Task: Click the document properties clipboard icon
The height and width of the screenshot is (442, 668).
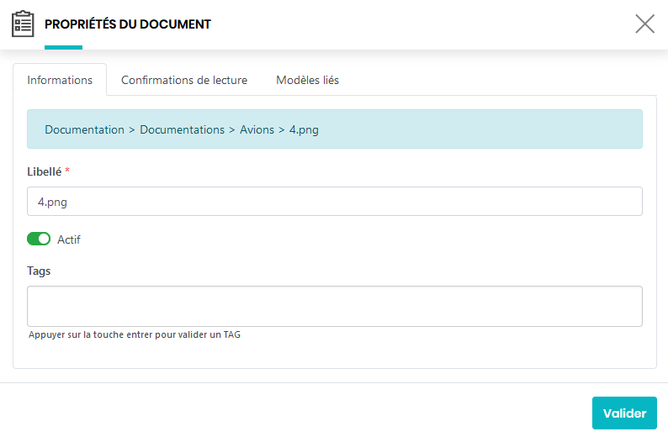Action: tap(23, 24)
